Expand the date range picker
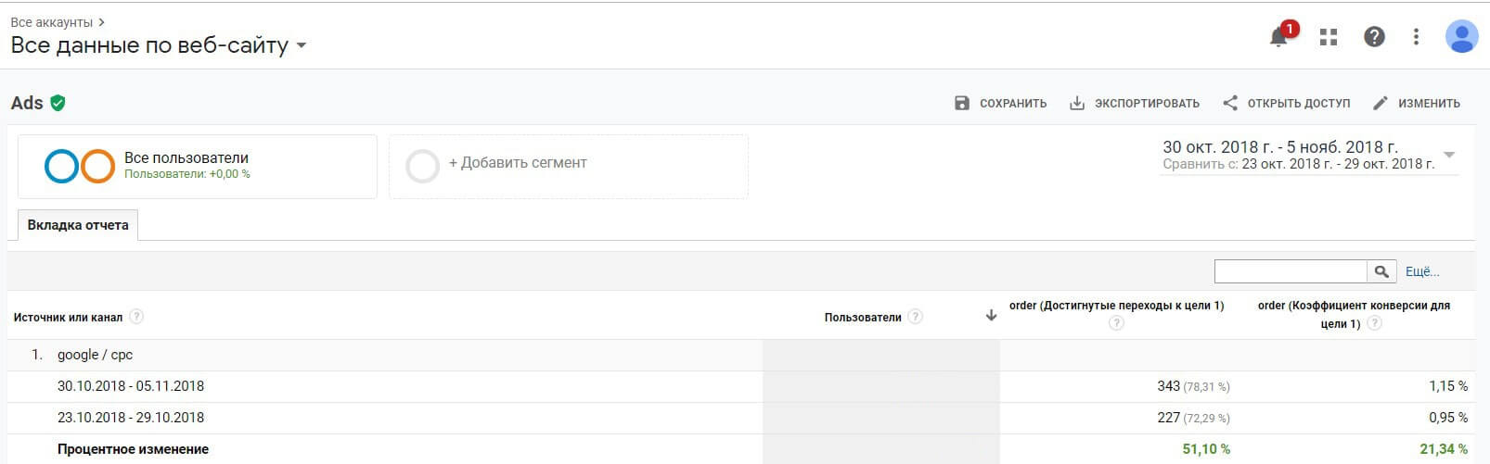1490x464 pixels. coord(1448,155)
